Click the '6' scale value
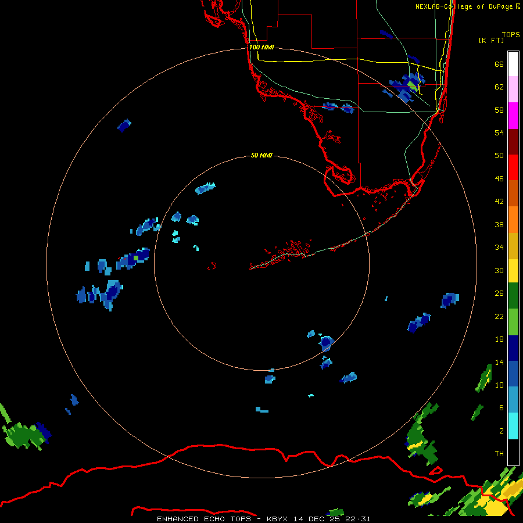 (x=501, y=407)
